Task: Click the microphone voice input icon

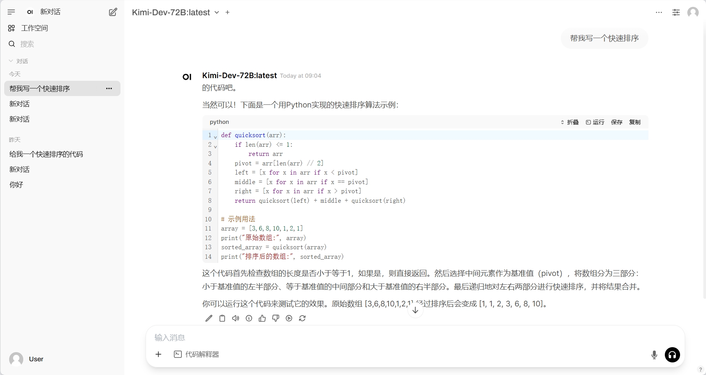Action: pos(654,355)
